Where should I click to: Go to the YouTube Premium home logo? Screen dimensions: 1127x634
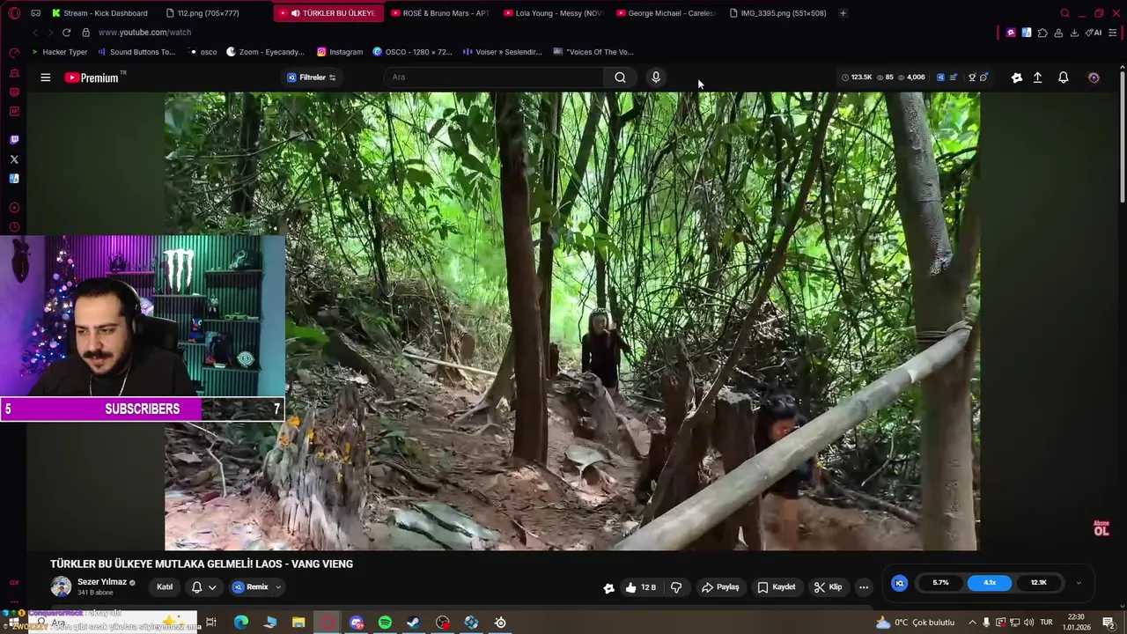(94, 77)
